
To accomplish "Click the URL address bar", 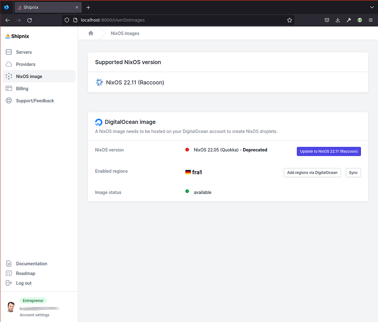I will tap(178, 20).
